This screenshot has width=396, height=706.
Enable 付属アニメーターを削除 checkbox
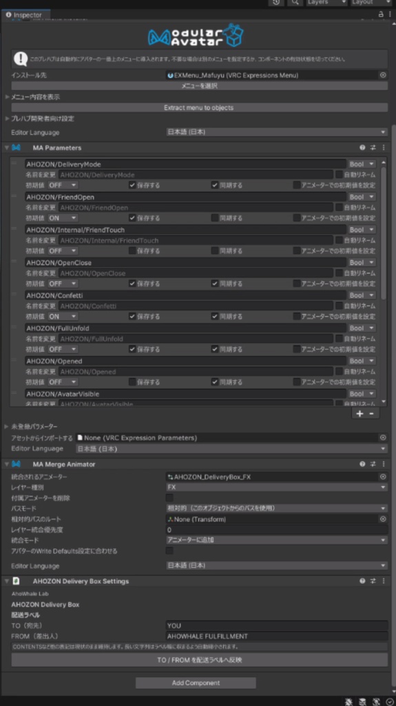pyautogui.click(x=169, y=498)
